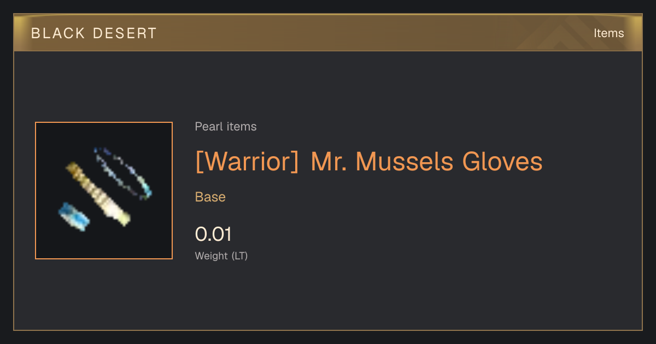Click the BLACK DESERT header logo
Screen dimensions: 656x344
tap(94, 33)
